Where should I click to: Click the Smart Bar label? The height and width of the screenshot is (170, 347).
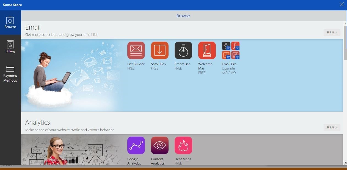pos(182,64)
